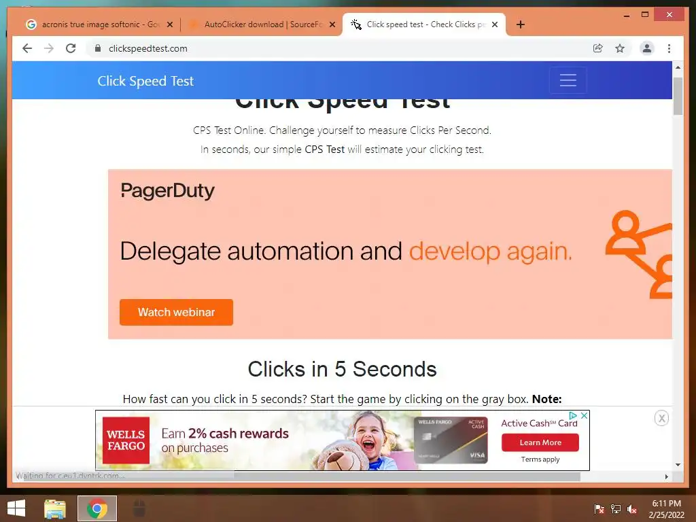Image resolution: width=696 pixels, height=522 pixels.
Task: Close the Wells Fargo ad with blue X
Action: pos(584,415)
